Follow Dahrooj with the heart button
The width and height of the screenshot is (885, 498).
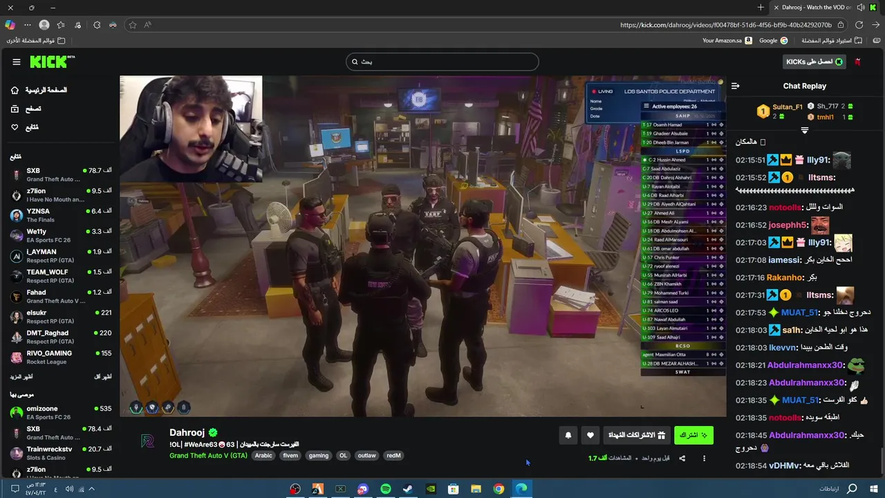tap(590, 435)
